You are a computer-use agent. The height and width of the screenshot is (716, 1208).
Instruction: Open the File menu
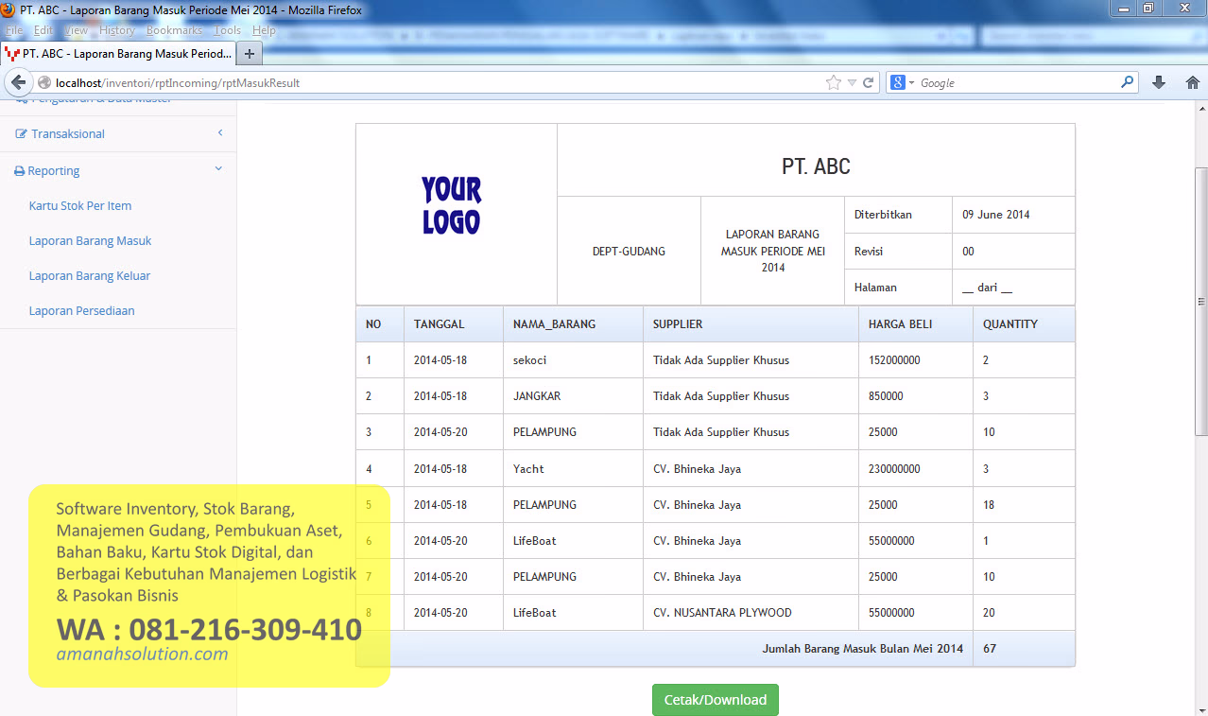(x=14, y=30)
